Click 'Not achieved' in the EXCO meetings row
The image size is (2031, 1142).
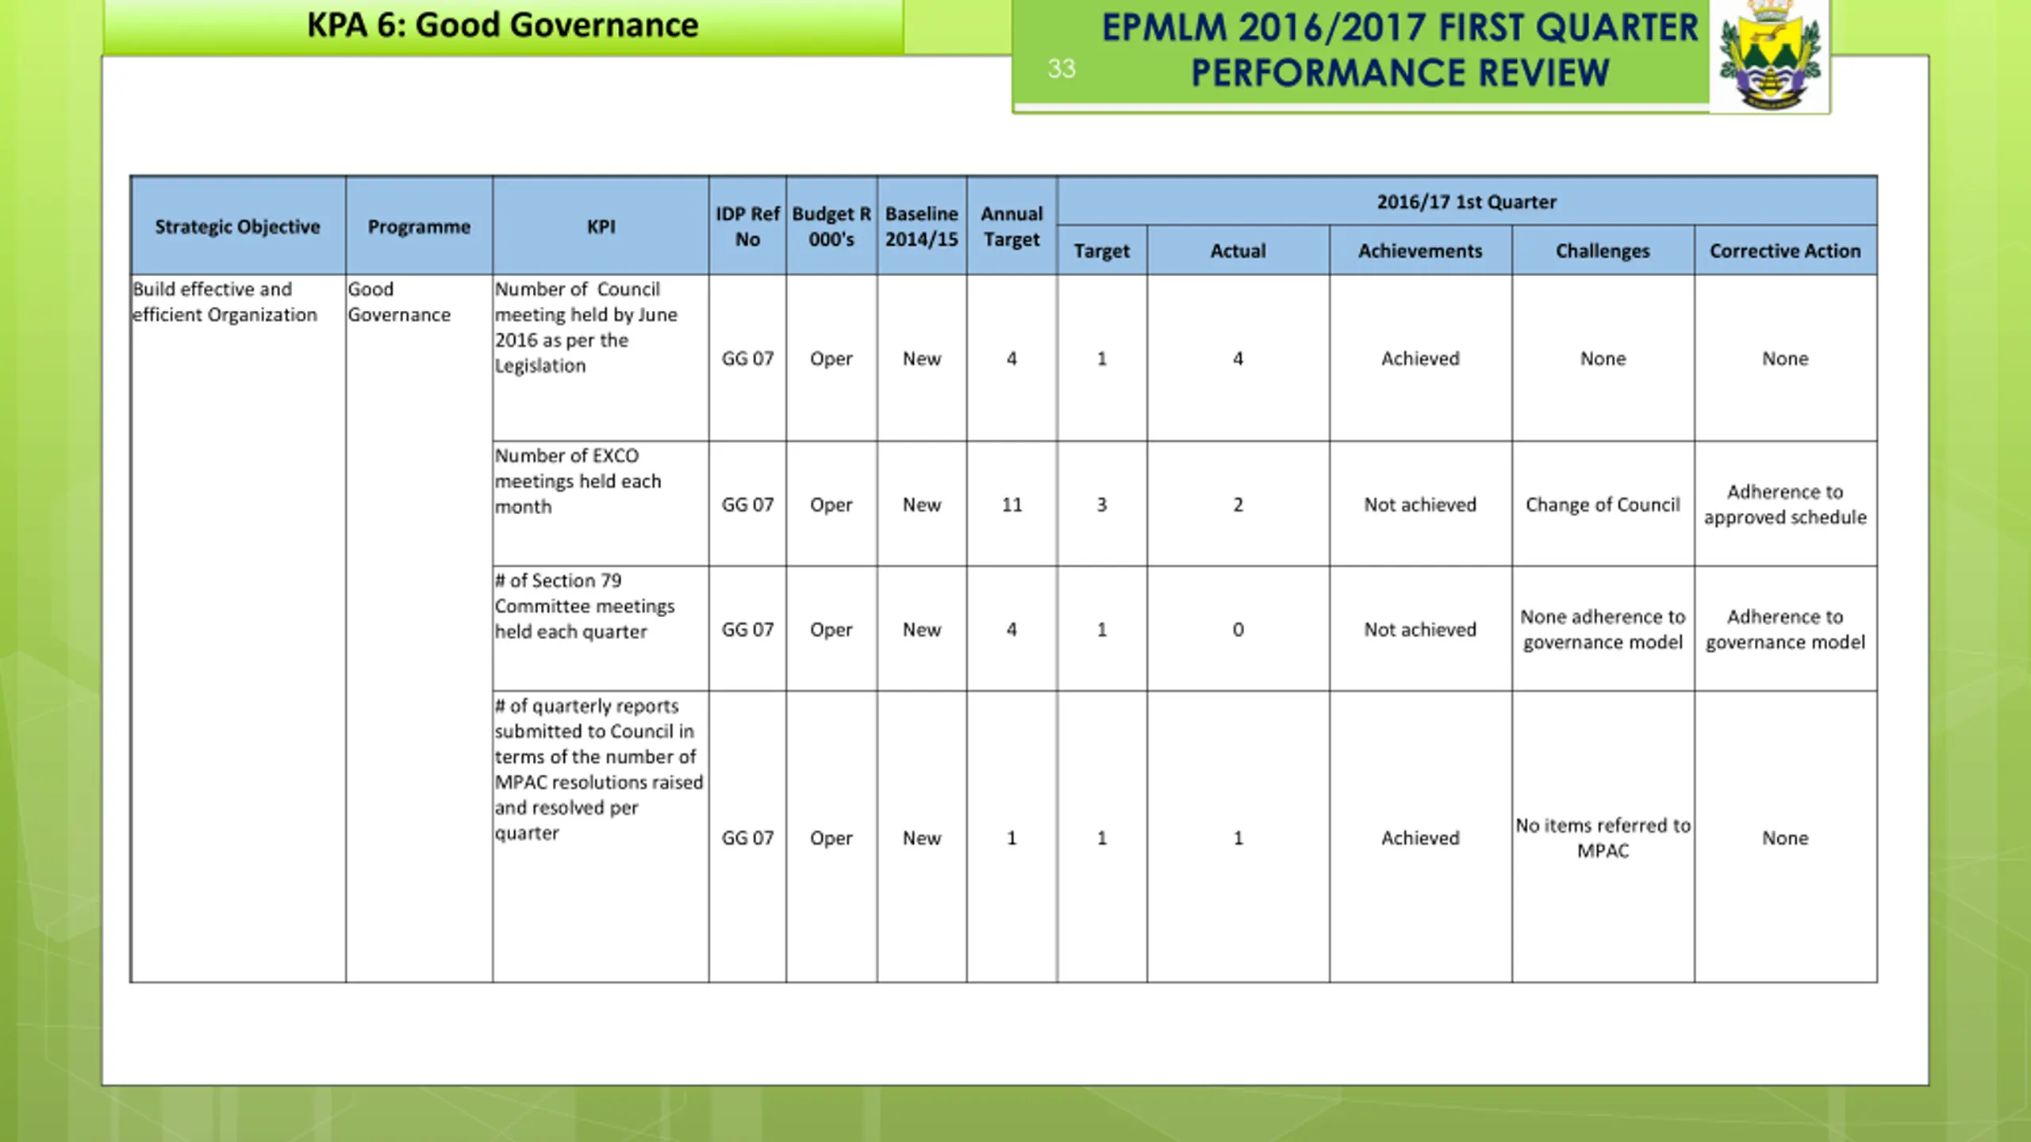coord(1420,504)
